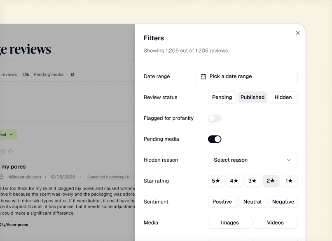Screen dimensions: 332x241
Task: Open the calendar date picker icon
Action: pos(203,76)
